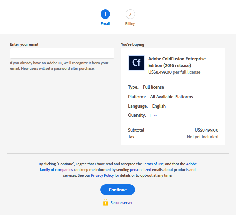
Task: Click the Tax label
Action: click(x=131, y=137)
